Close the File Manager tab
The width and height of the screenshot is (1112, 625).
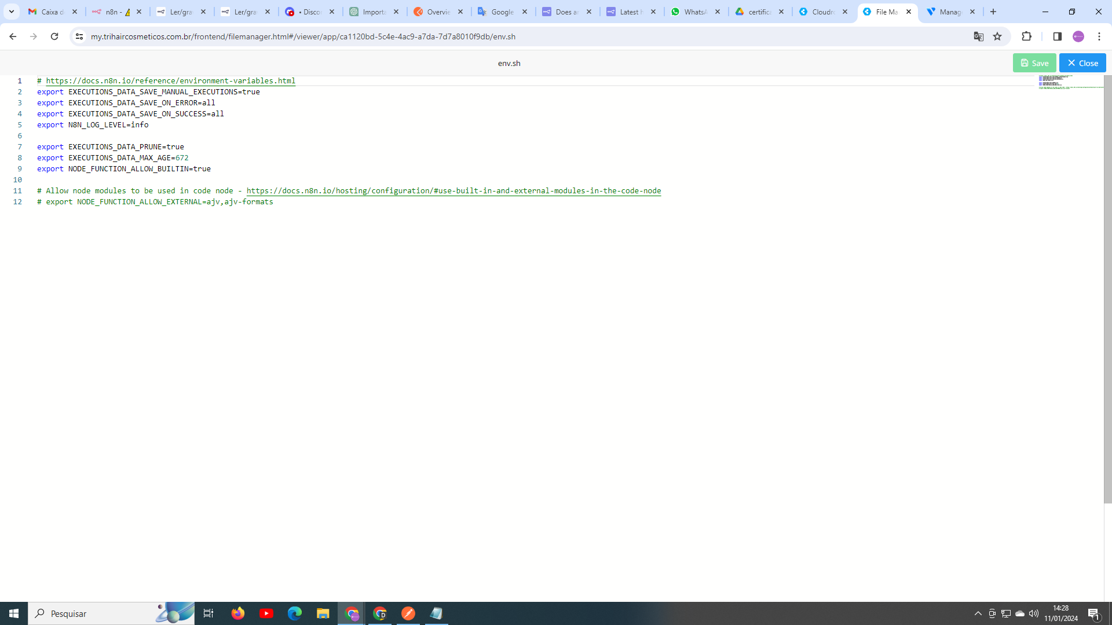[x=909, y=12]
